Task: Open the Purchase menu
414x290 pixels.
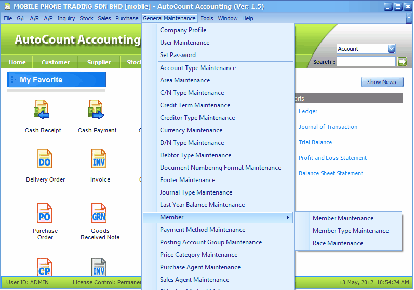Action: click(x=127, y=18)
